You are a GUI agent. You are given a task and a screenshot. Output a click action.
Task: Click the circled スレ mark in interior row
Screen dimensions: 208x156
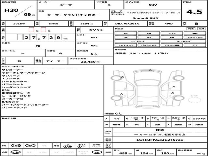coord(97,152)
